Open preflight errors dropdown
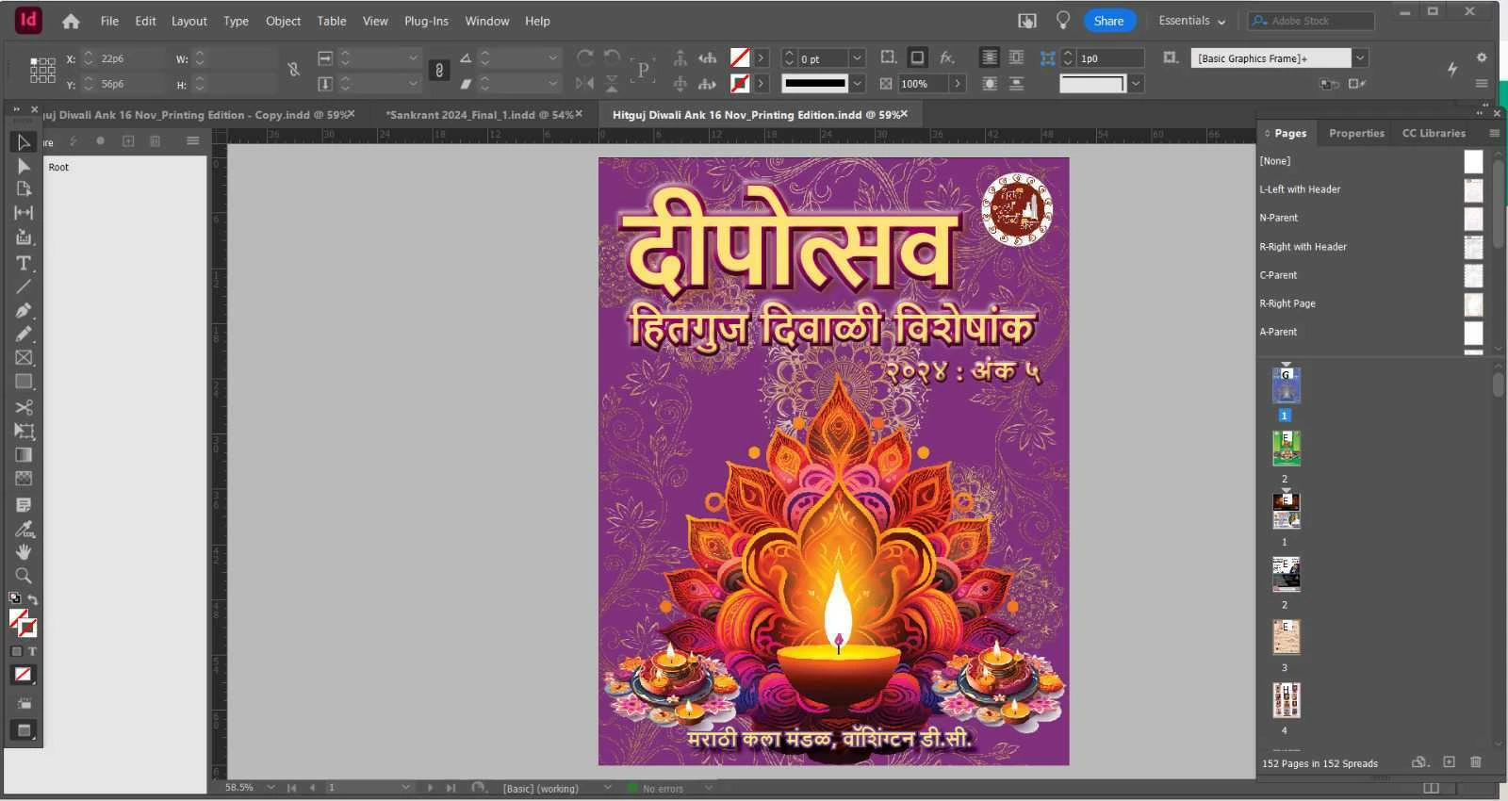 [709, 788]
